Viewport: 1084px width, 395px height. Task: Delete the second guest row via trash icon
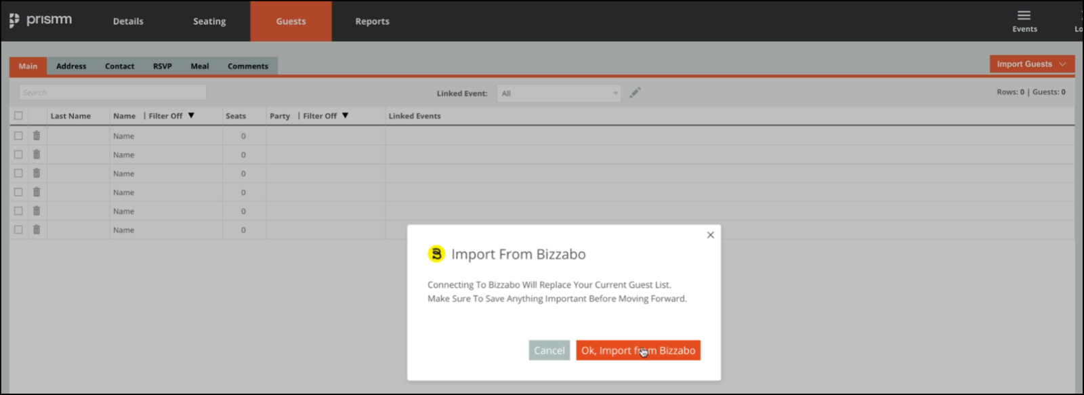(x=37, y=154)
